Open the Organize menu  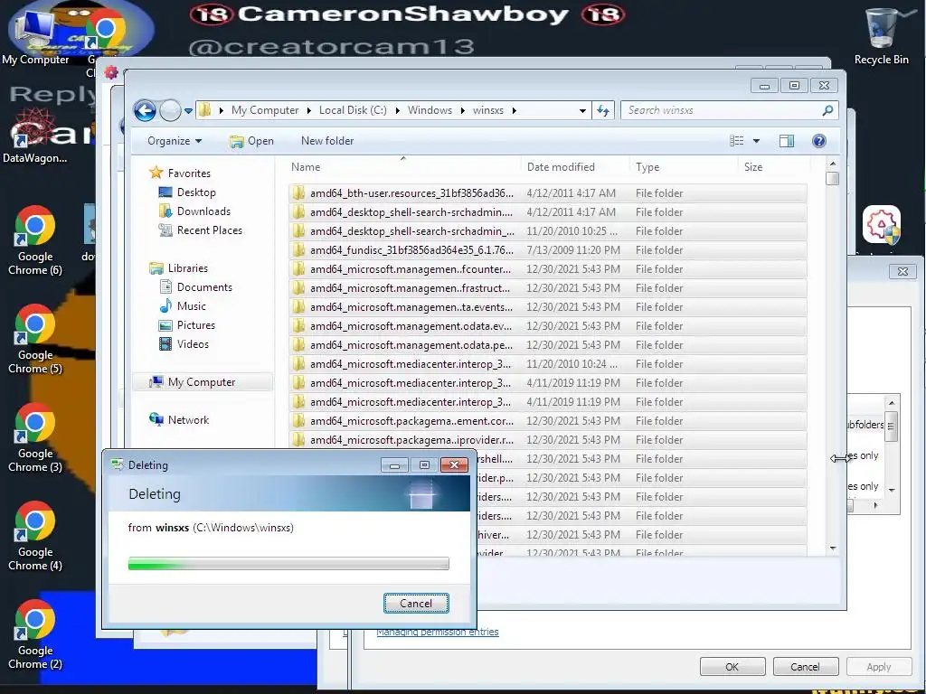click(175, 141)
